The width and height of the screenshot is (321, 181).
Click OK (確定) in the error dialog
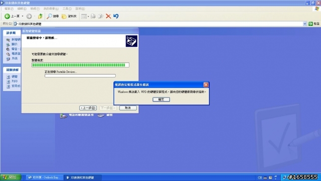(x=161, y=99)
